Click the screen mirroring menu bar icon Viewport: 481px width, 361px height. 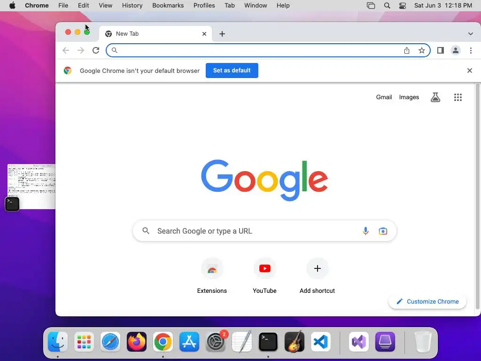[x=371, y=6]
